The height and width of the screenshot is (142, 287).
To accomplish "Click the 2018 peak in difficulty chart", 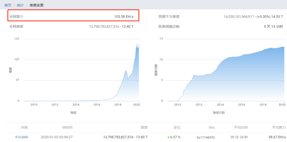I will click(x=126, y=71).
